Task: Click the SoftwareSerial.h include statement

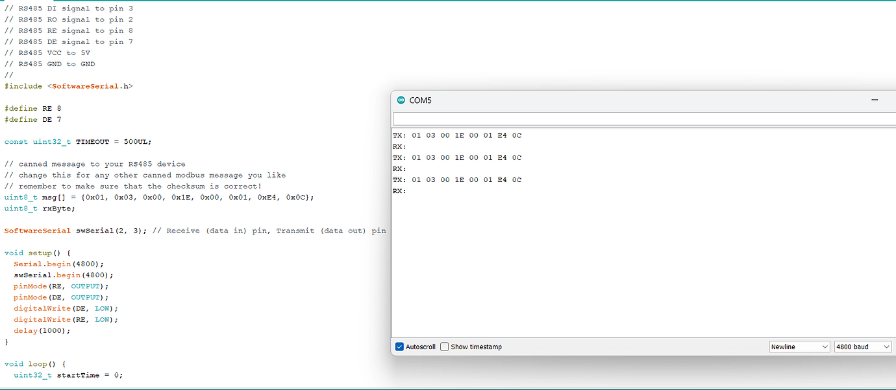Action: tap(68, 86)
